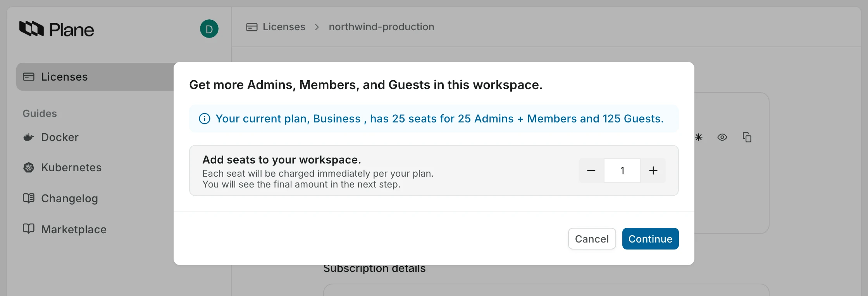Click the current plan Business banner text
Image resolution: width=868 pixels, height=296 pixels.
tap(439, 119)
